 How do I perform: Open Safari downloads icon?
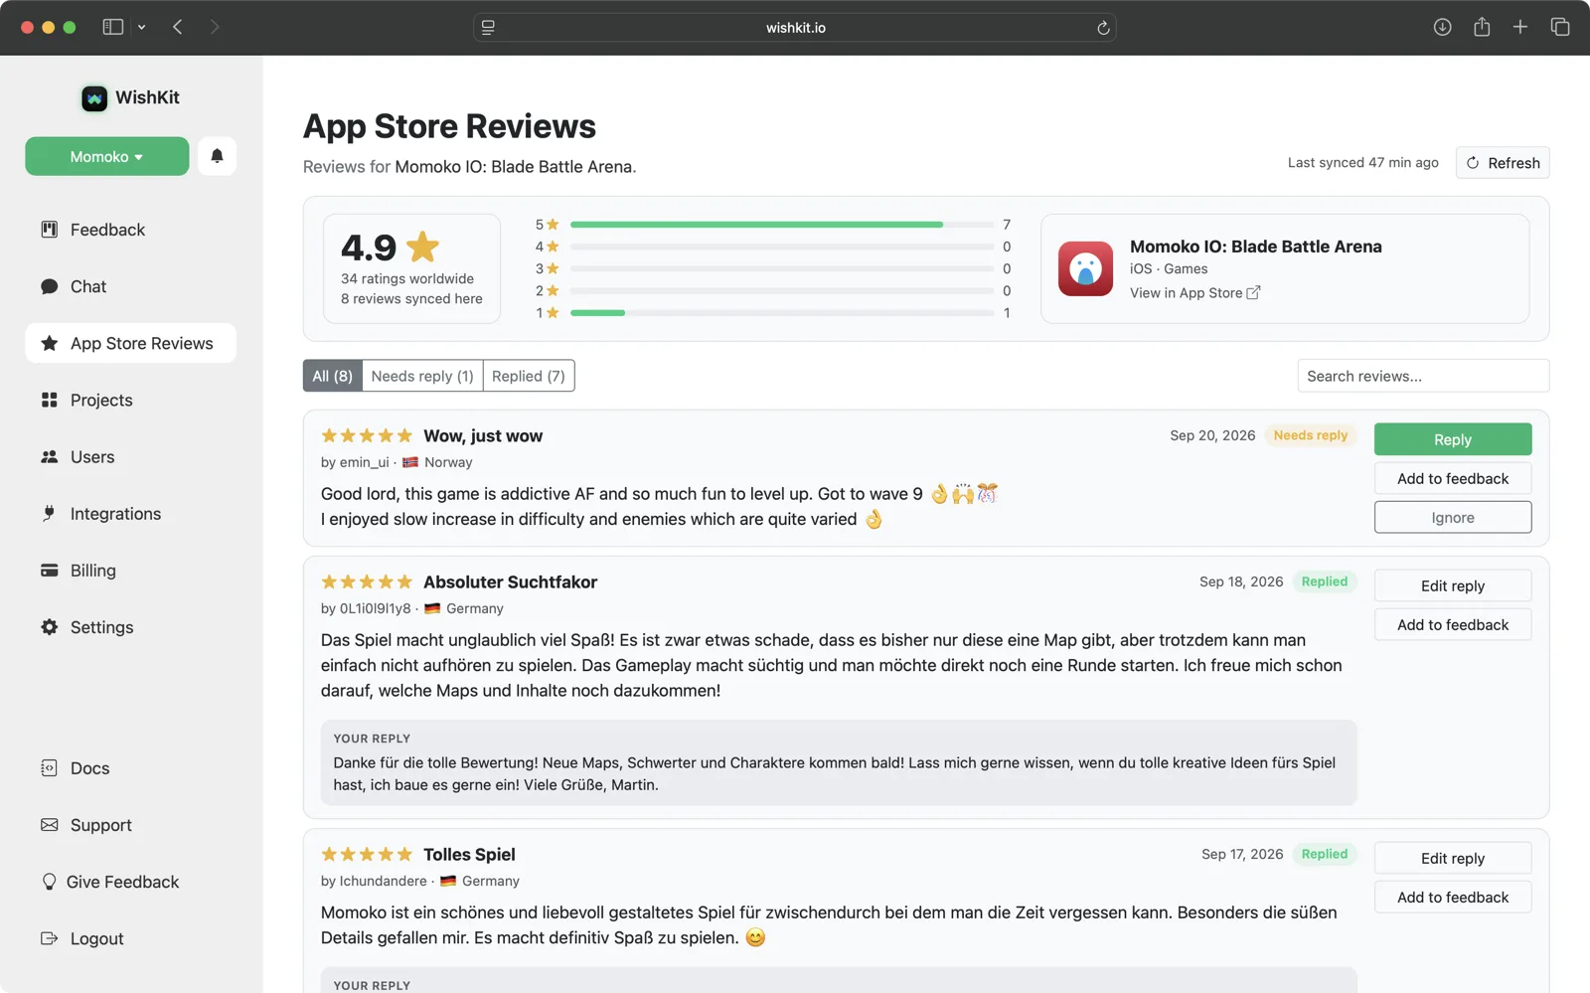pyautogui.click(x=1442, y=27)
